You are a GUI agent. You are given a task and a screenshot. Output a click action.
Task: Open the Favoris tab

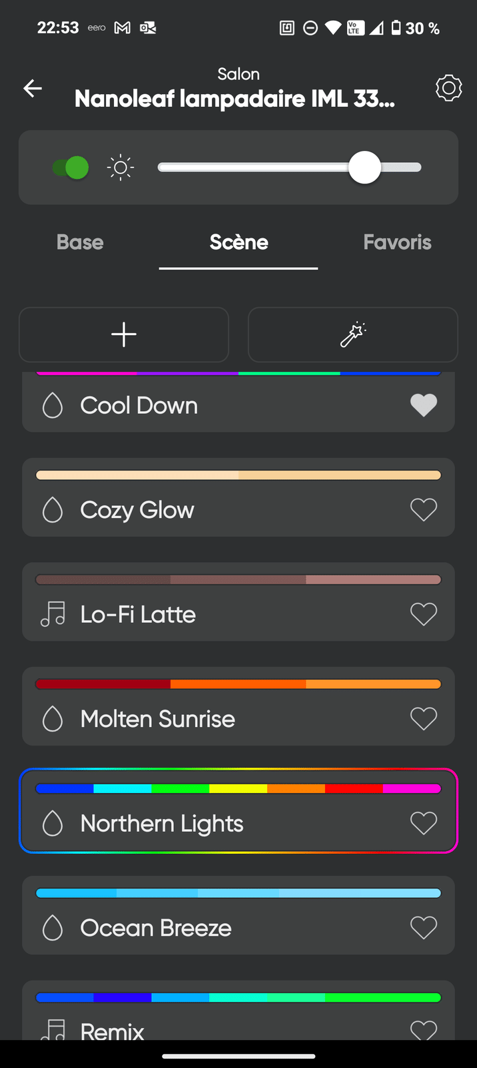[397, 242]
